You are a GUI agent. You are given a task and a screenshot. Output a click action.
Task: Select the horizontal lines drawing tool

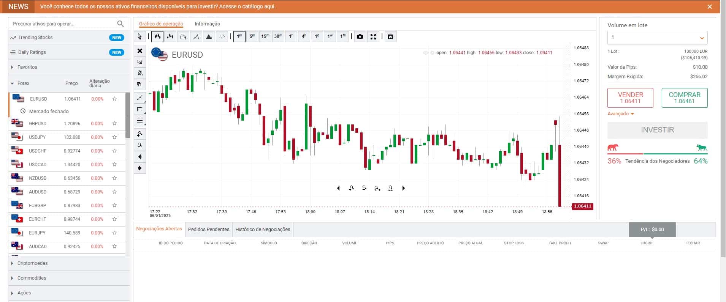pos(139,121)
